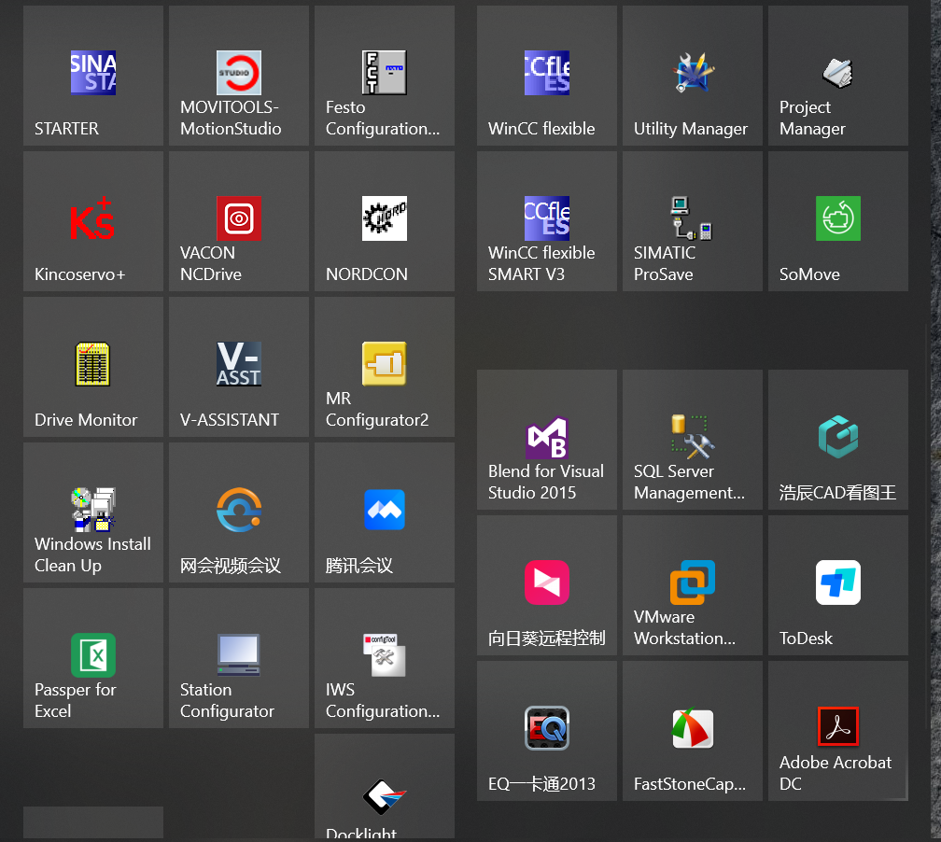Open Project Manager tile
941x842 pixels.
pyautogui.click(x=838, y=76)
